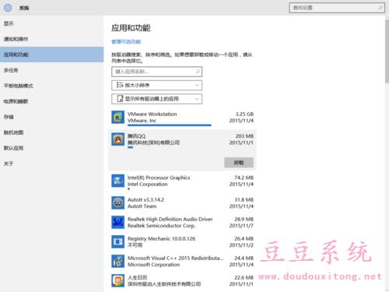The width and height of the screenshot is (389, 292).
Task: Click the 人生日历 calendar icon
Action: (x=118, y=280)
